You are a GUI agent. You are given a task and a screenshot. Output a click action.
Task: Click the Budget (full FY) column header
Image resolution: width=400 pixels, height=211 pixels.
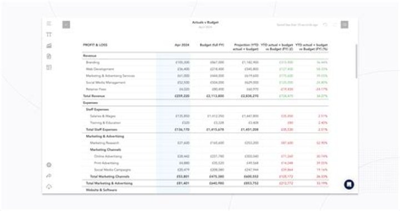click(x=212, y=45)
